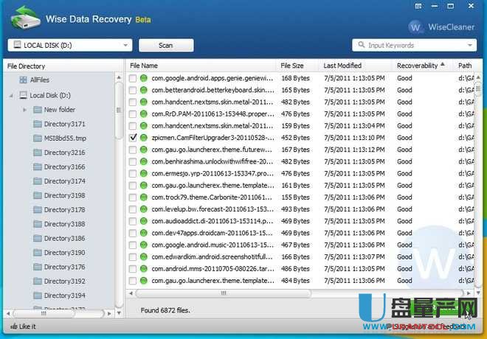Screen dimensions: 487x339
Task: Uncheck the zpicmen.CamFilterUpgrader3 file checkbox
Action: [133, 138]
